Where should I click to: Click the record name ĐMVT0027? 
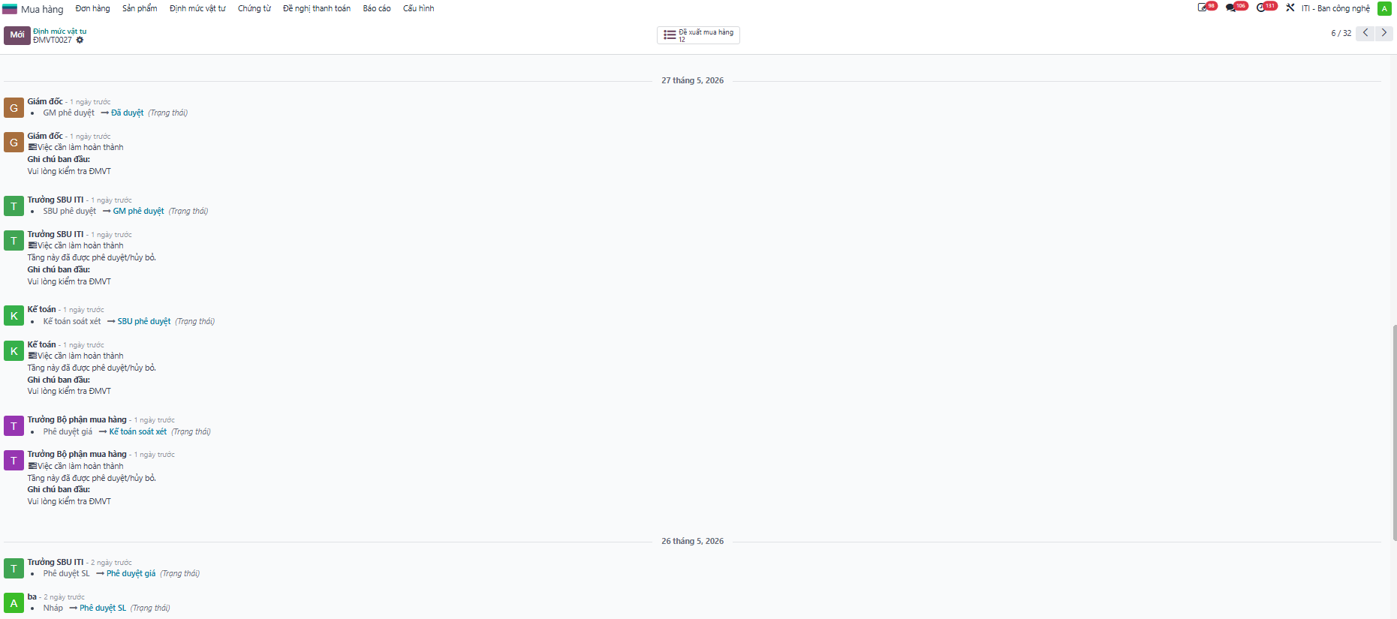click(x=53, y=40)
